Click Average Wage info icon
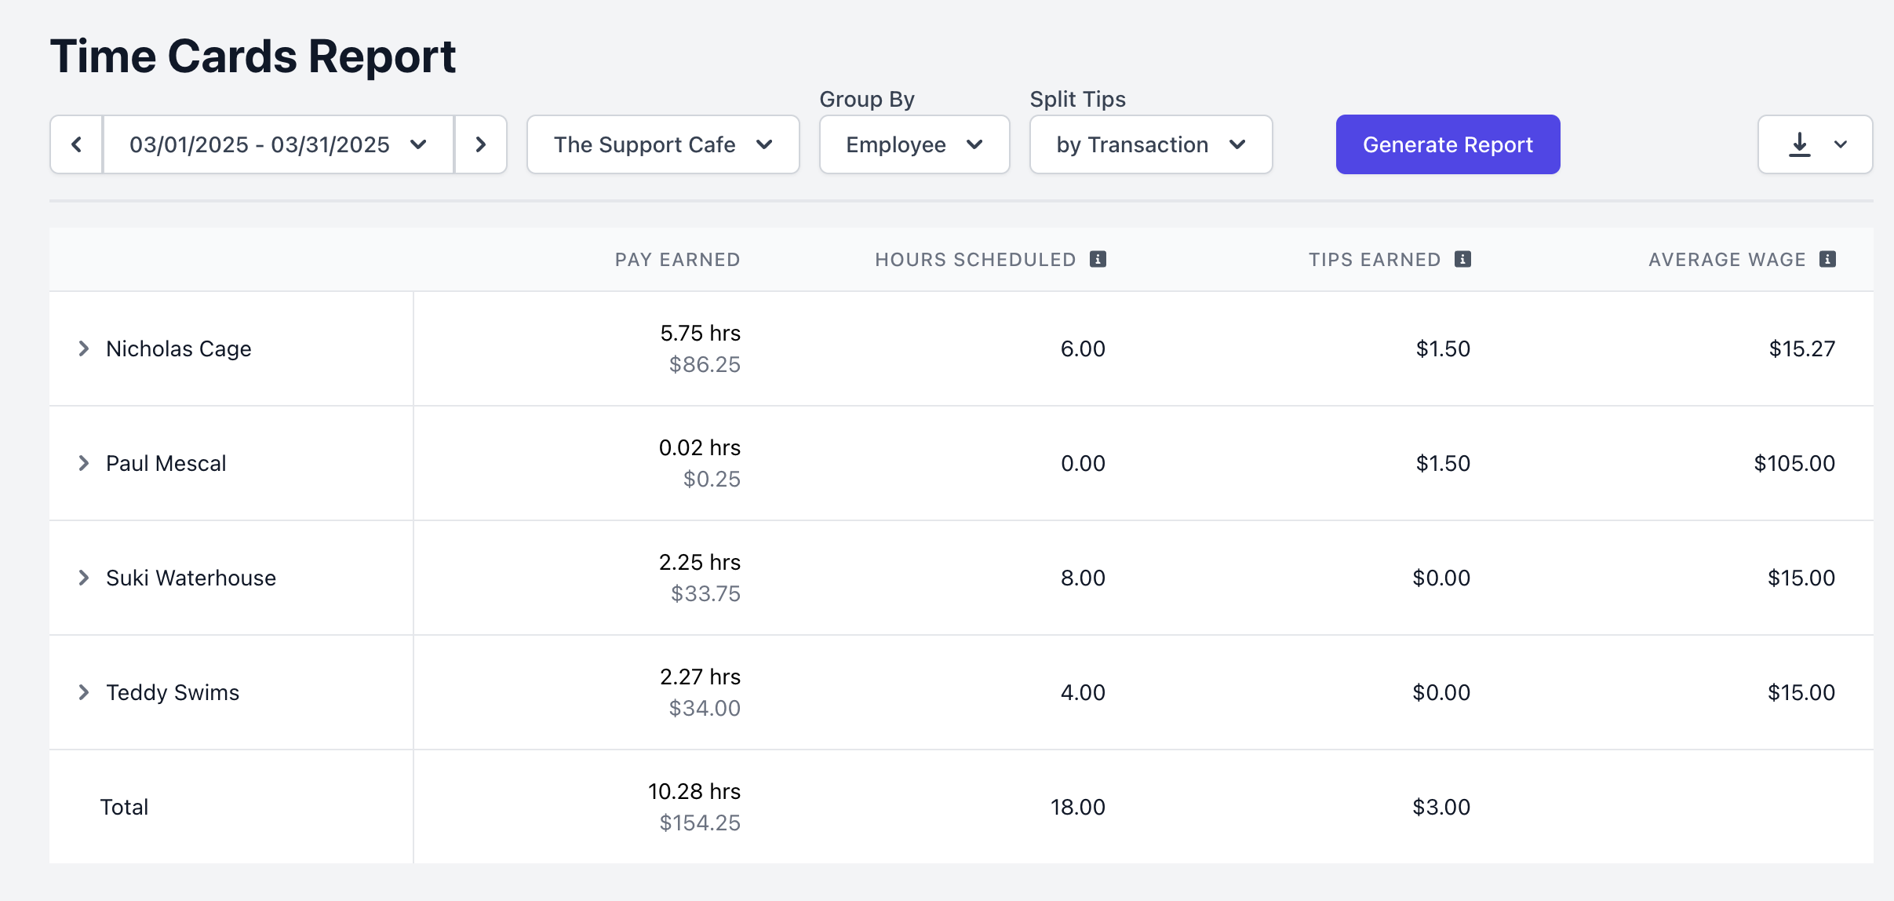 click(1827, 259)
